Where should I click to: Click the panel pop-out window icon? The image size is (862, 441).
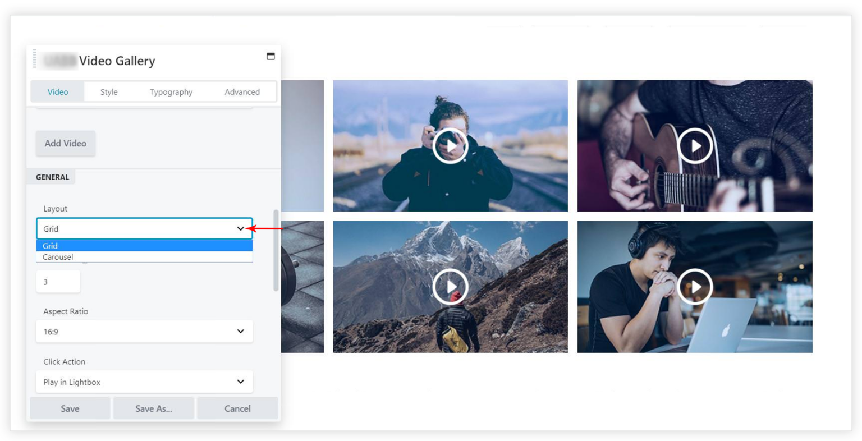point(270,56)
